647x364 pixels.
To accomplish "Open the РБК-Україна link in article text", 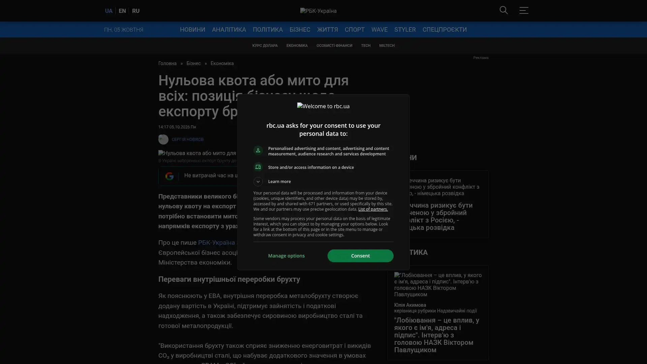I will pyautogui.click(x=216, y=243).
